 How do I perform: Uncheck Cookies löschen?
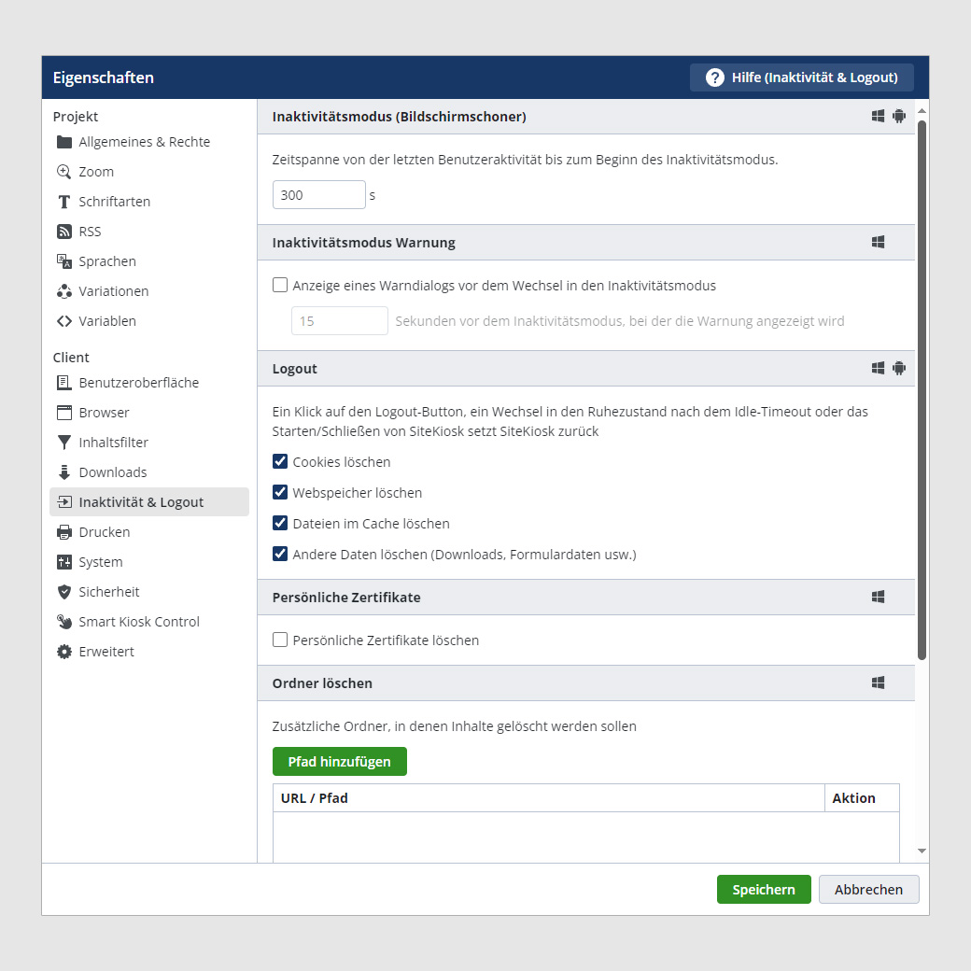pos(280,462)
